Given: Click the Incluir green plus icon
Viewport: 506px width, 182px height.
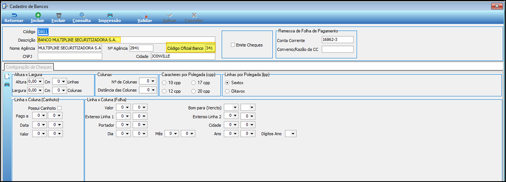Looking at the screenshot, I should [38, 15].
